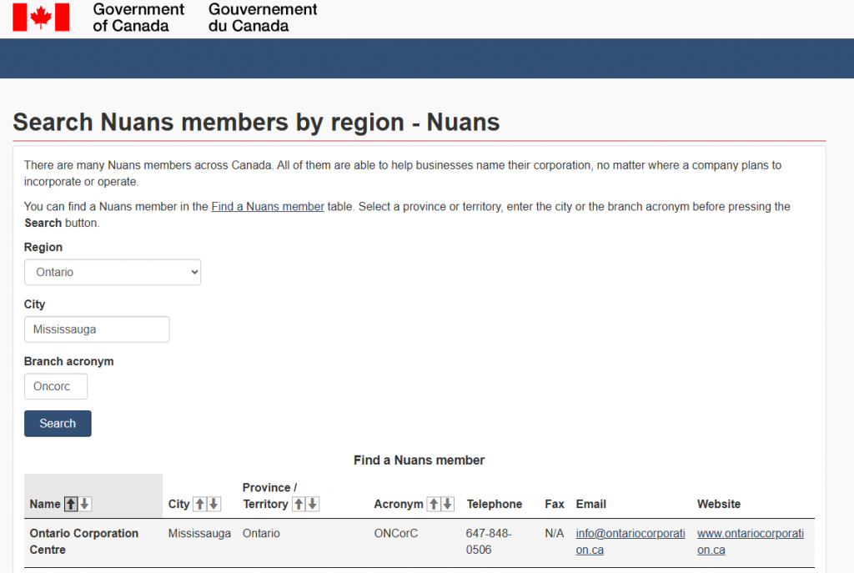The height and width of the screenshot is (573, 854).
Task: Open the Region dropdown showing Ontario
Action: [x=113, y=273]
